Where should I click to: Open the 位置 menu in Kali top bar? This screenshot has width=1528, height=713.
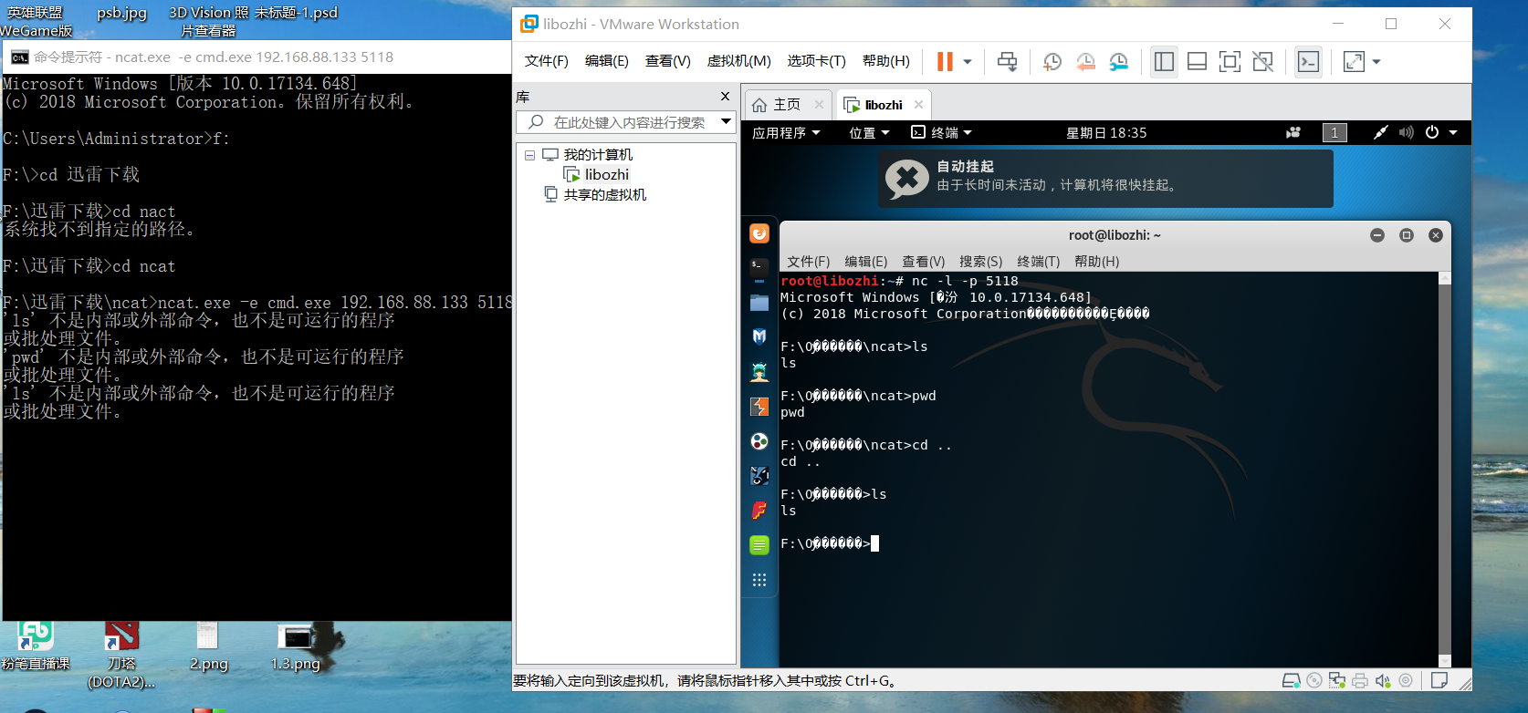(x=868, y=133)
